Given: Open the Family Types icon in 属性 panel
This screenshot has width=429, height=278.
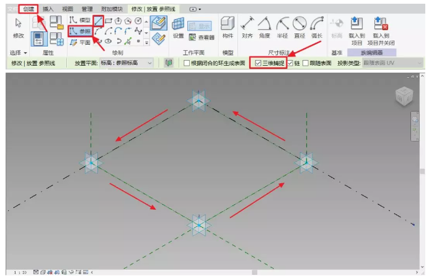Looking at the screenshot, I should click(56, 38).
